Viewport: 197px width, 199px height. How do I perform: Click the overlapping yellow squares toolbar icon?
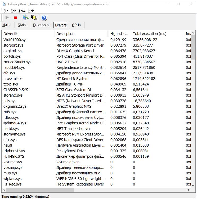pyautogui.click(x=34, y=18)
